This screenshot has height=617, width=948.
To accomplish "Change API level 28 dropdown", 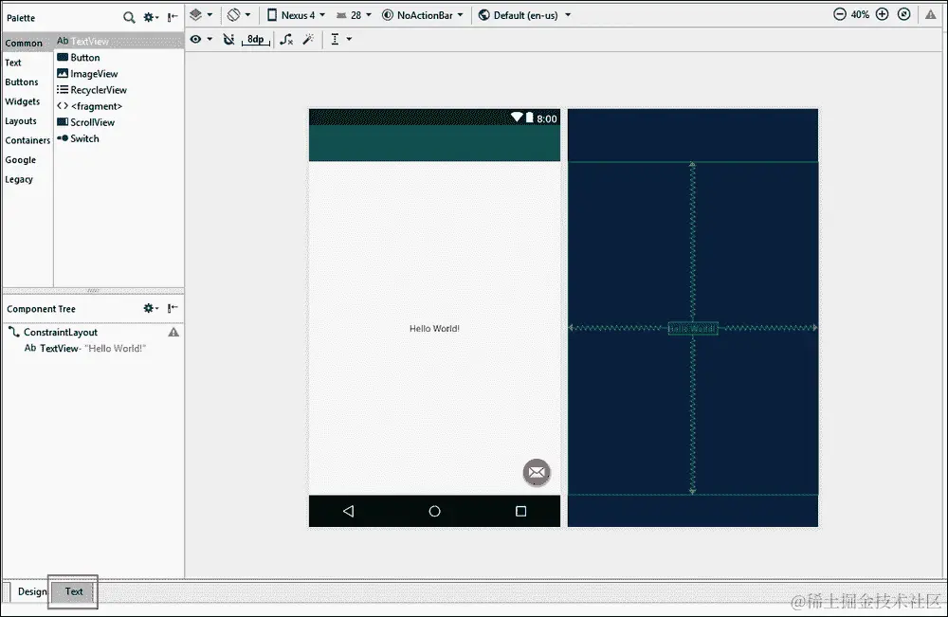I will [x=354, y=15].
